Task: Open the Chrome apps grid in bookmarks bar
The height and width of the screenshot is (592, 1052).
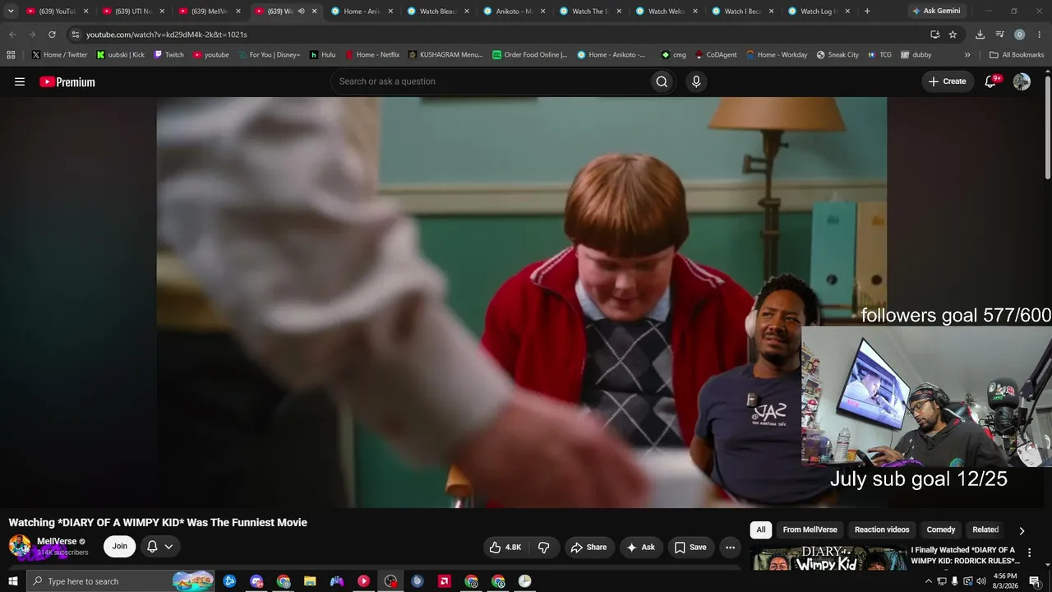Action: point(11,55)
